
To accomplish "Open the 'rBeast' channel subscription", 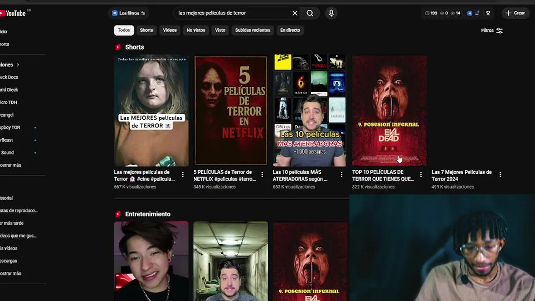I will tap(6, 140).
